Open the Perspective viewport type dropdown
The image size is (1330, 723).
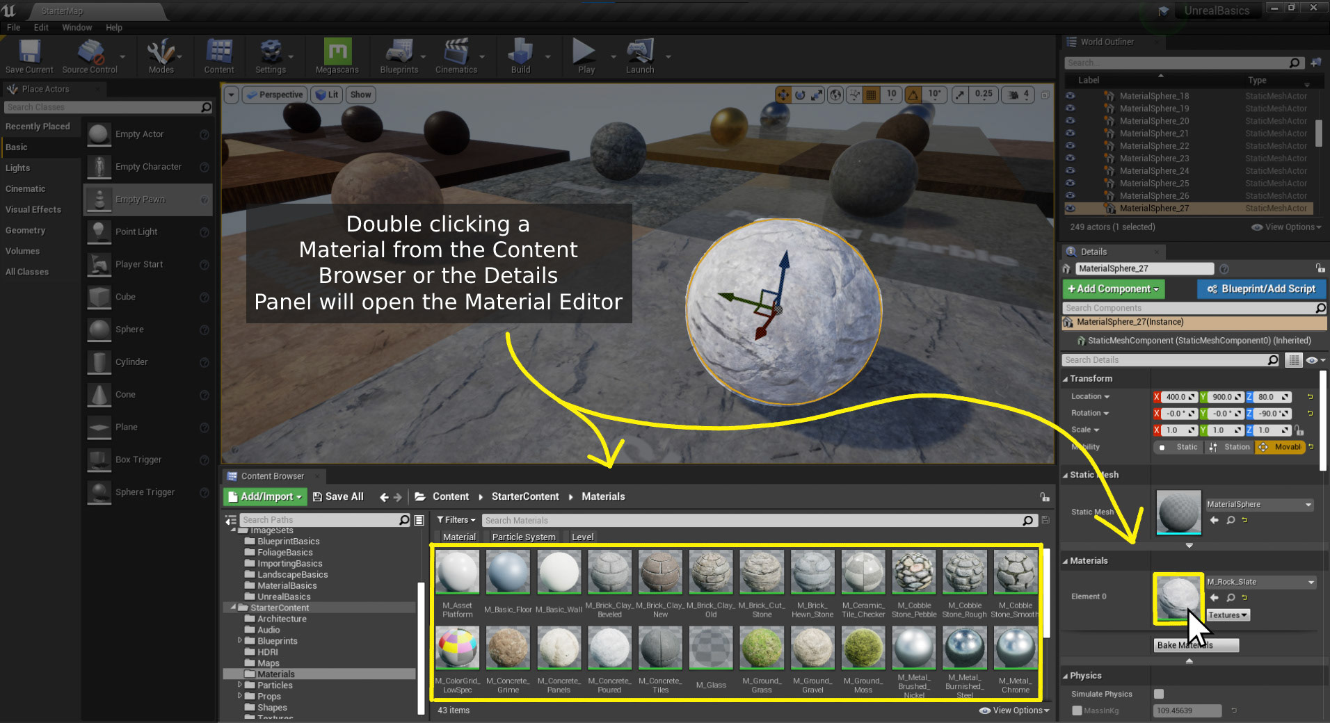coord(274,95)
